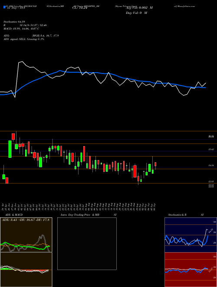
Task: Click the 'ADX: 3.45 +DY: 16.67 -DY: 17.8' header
Action: point(26,220)
